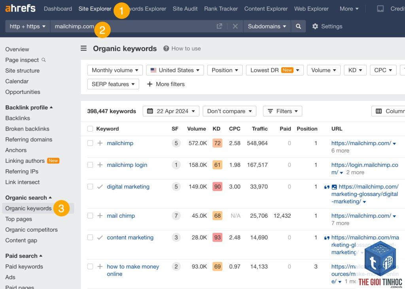Click featured snippet quote icon for digital marketing
The height and width of the screenshot is (289, 405).
pos(327,187)
